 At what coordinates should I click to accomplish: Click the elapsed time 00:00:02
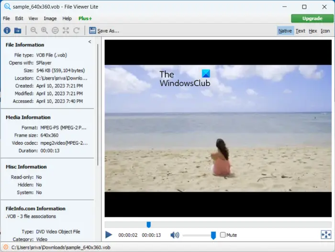(128, 235)
